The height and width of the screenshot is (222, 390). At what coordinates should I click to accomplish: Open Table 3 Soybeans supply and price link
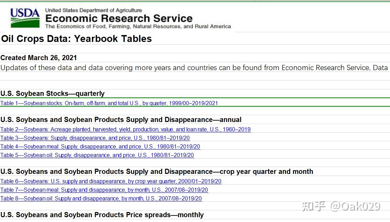[x=95, y=138]
